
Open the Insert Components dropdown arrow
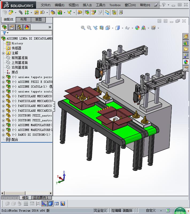[x=15, y=13]
